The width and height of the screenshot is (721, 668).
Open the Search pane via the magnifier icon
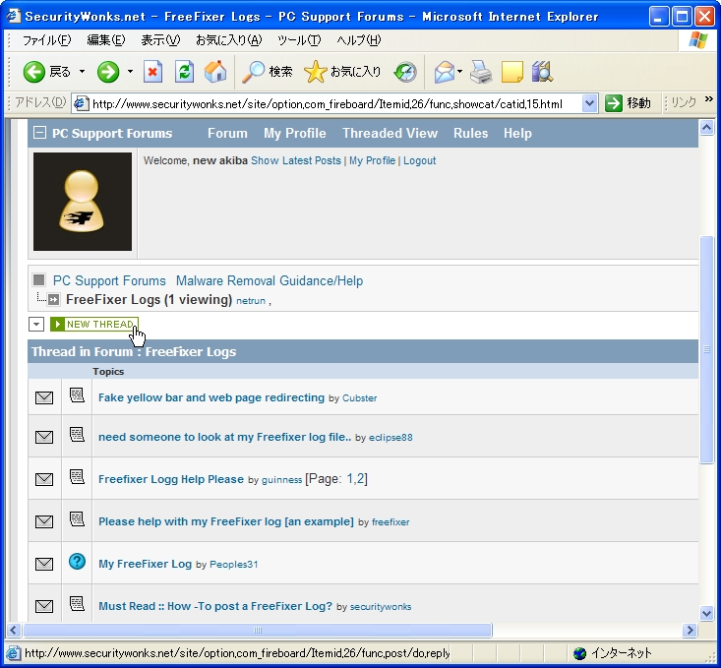pos(253,72)
